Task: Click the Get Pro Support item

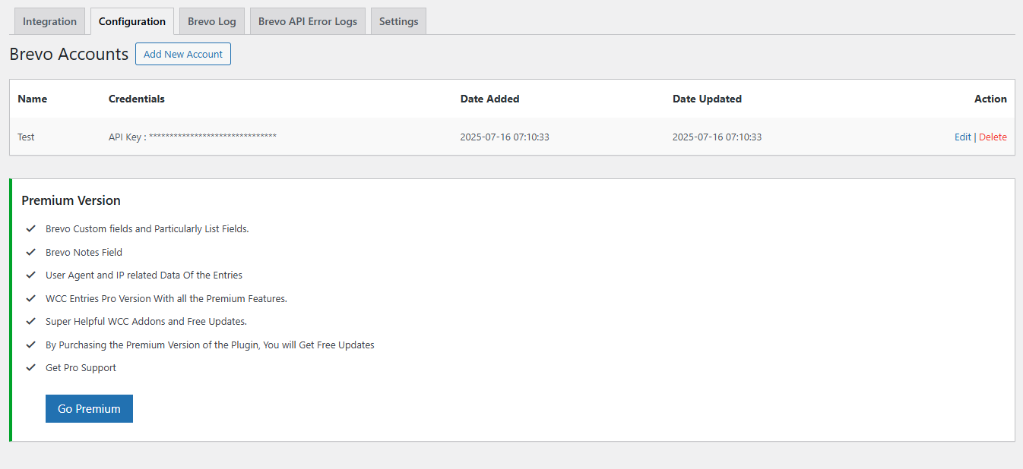Action: (x=81, y=367)
